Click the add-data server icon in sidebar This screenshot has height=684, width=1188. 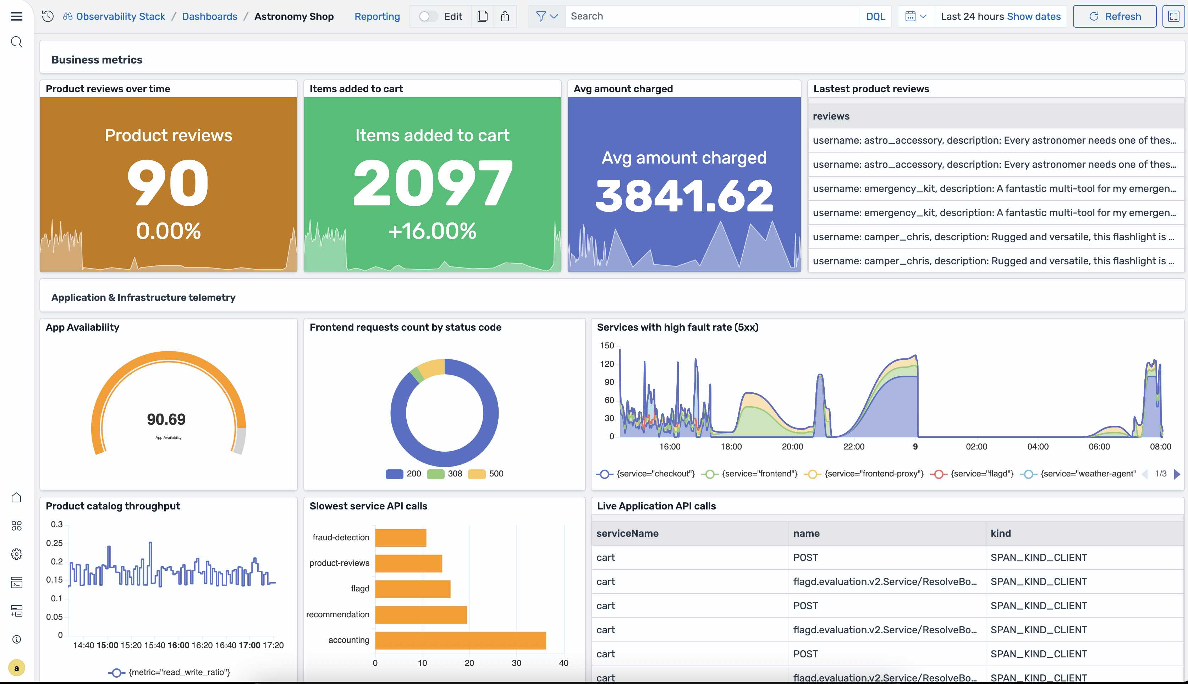coord(16,611)
